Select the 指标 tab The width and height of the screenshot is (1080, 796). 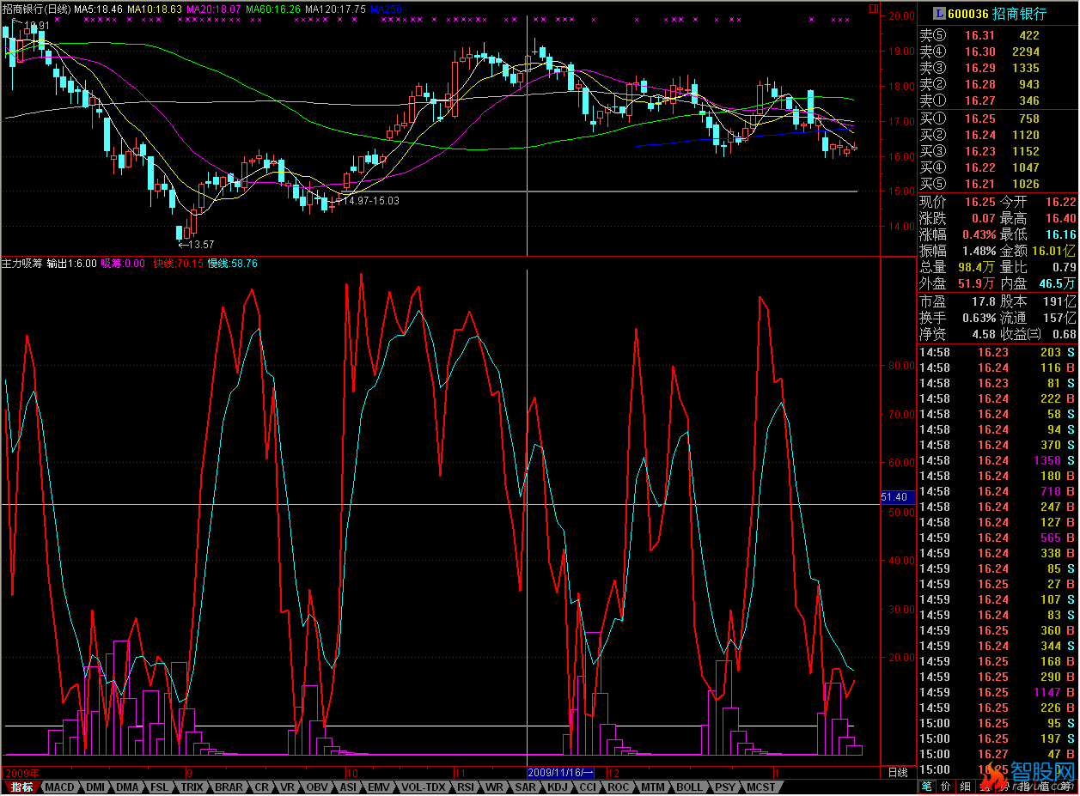tap(21, 787)
